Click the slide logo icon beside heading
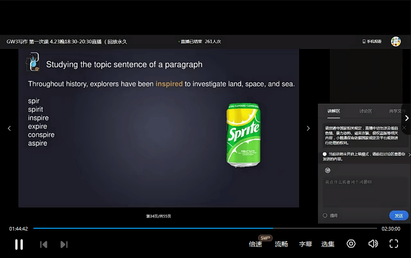This screenshot has width=411, height=258. click(33, 62)
